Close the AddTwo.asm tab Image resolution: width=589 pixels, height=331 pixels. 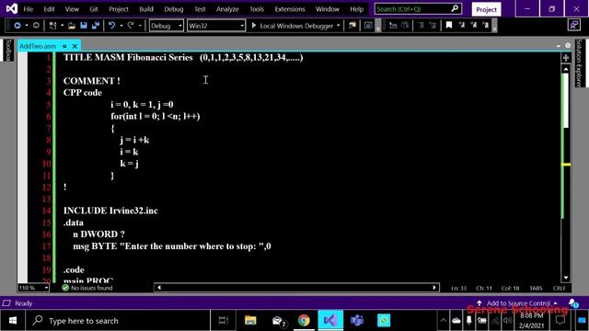point(75,46)
